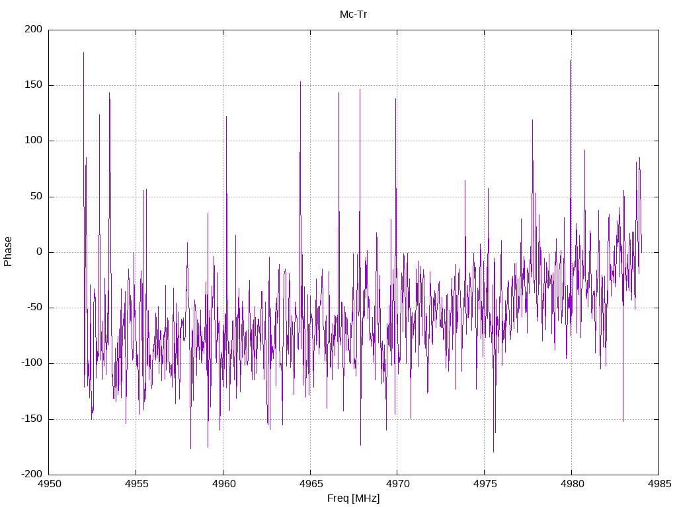The image size is (677, 507).
Task: Click the x-axis tick label '4960'
Action: point(223,484)
